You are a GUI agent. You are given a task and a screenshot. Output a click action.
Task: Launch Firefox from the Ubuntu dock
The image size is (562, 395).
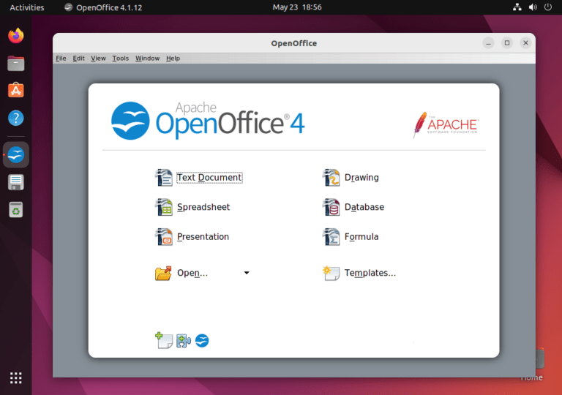click(15, 35)
